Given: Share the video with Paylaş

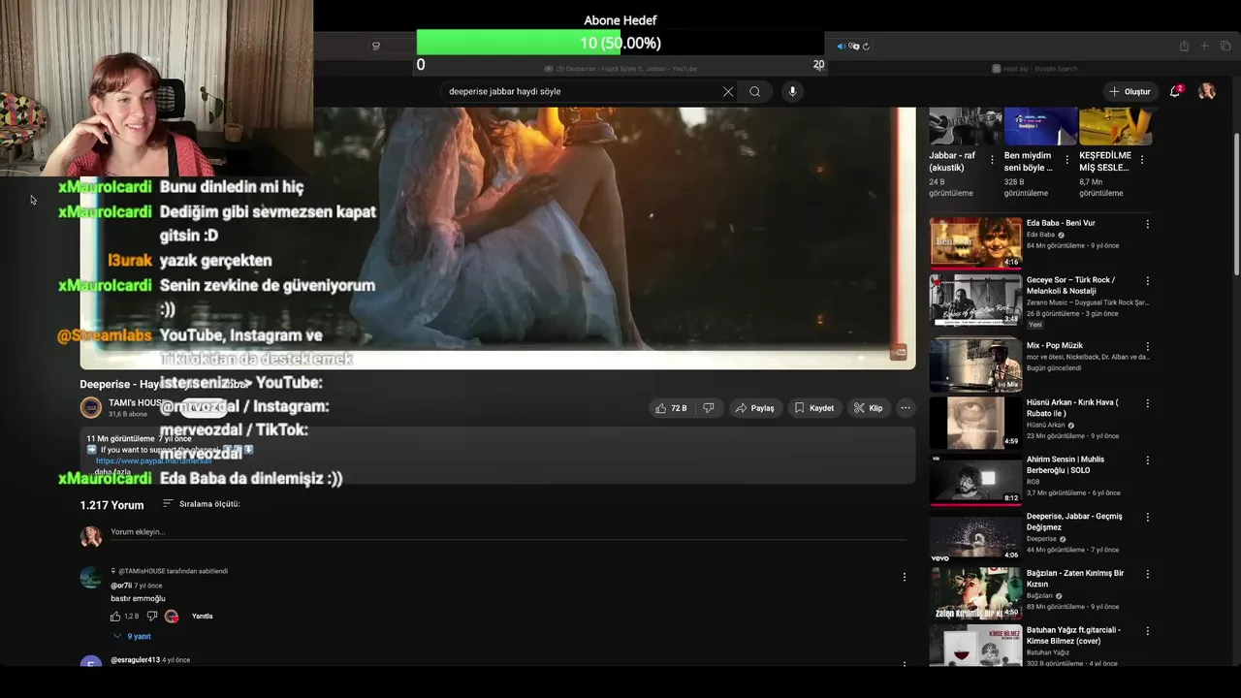Looking at the screenshot, I should (755, 408).
